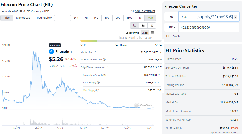242x134 pixels.
Task: Click info icon next to 369,269,891 value
Action: point(159,75)
